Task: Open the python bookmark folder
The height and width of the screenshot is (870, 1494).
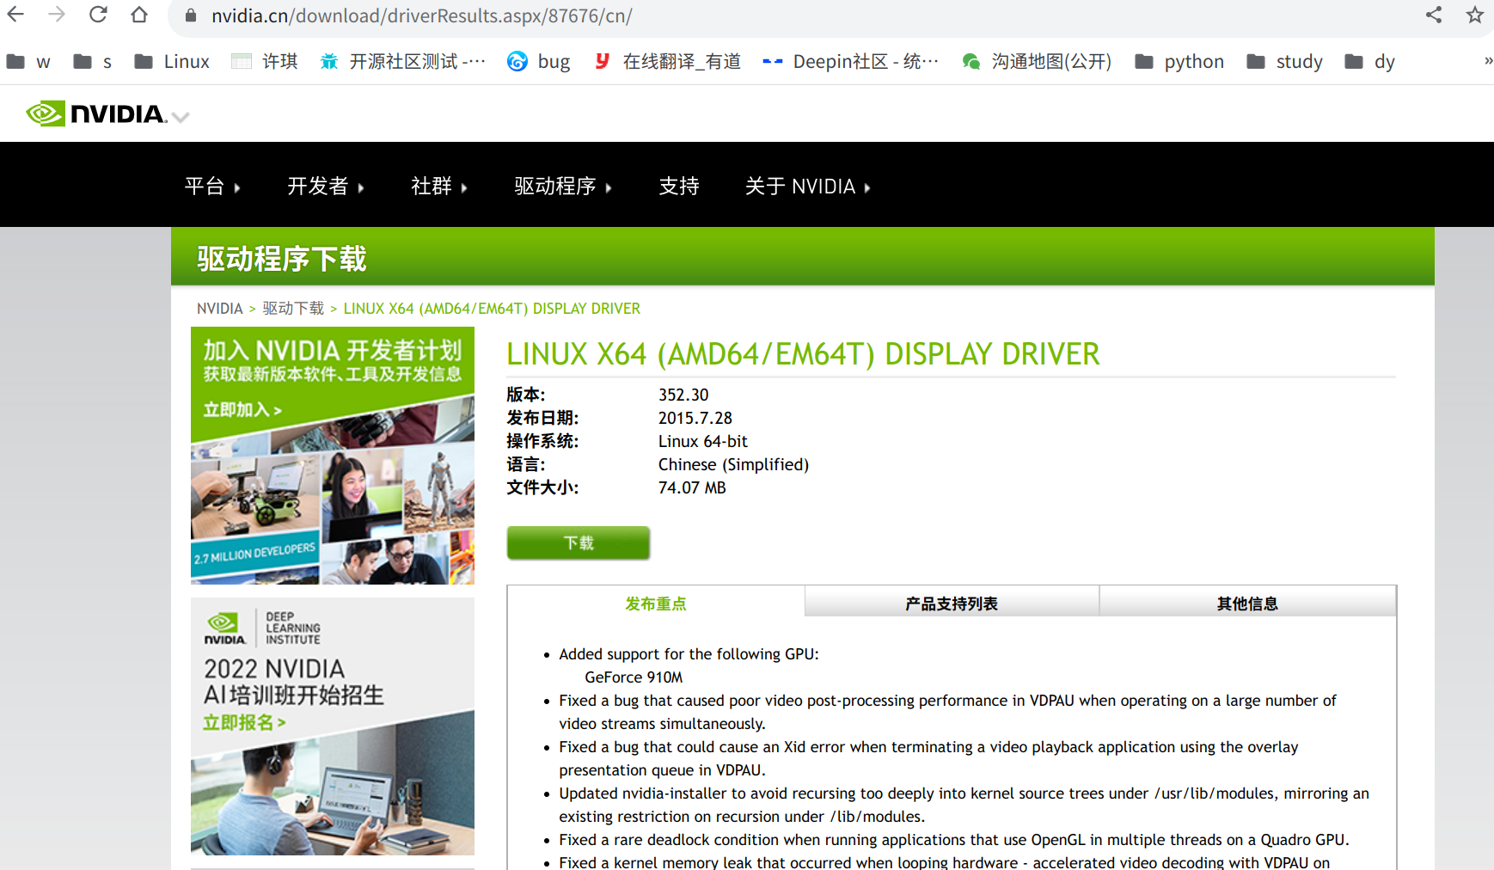Action: [x=1179, y=62]
